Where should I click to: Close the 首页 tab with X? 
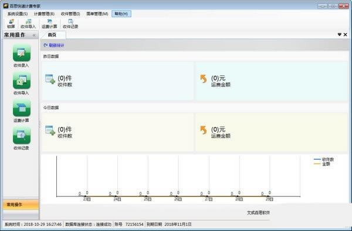346,35
